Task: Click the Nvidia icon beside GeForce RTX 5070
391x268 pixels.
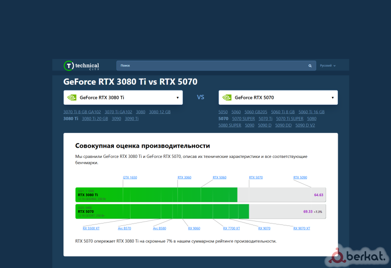Action: coord(227,98)
